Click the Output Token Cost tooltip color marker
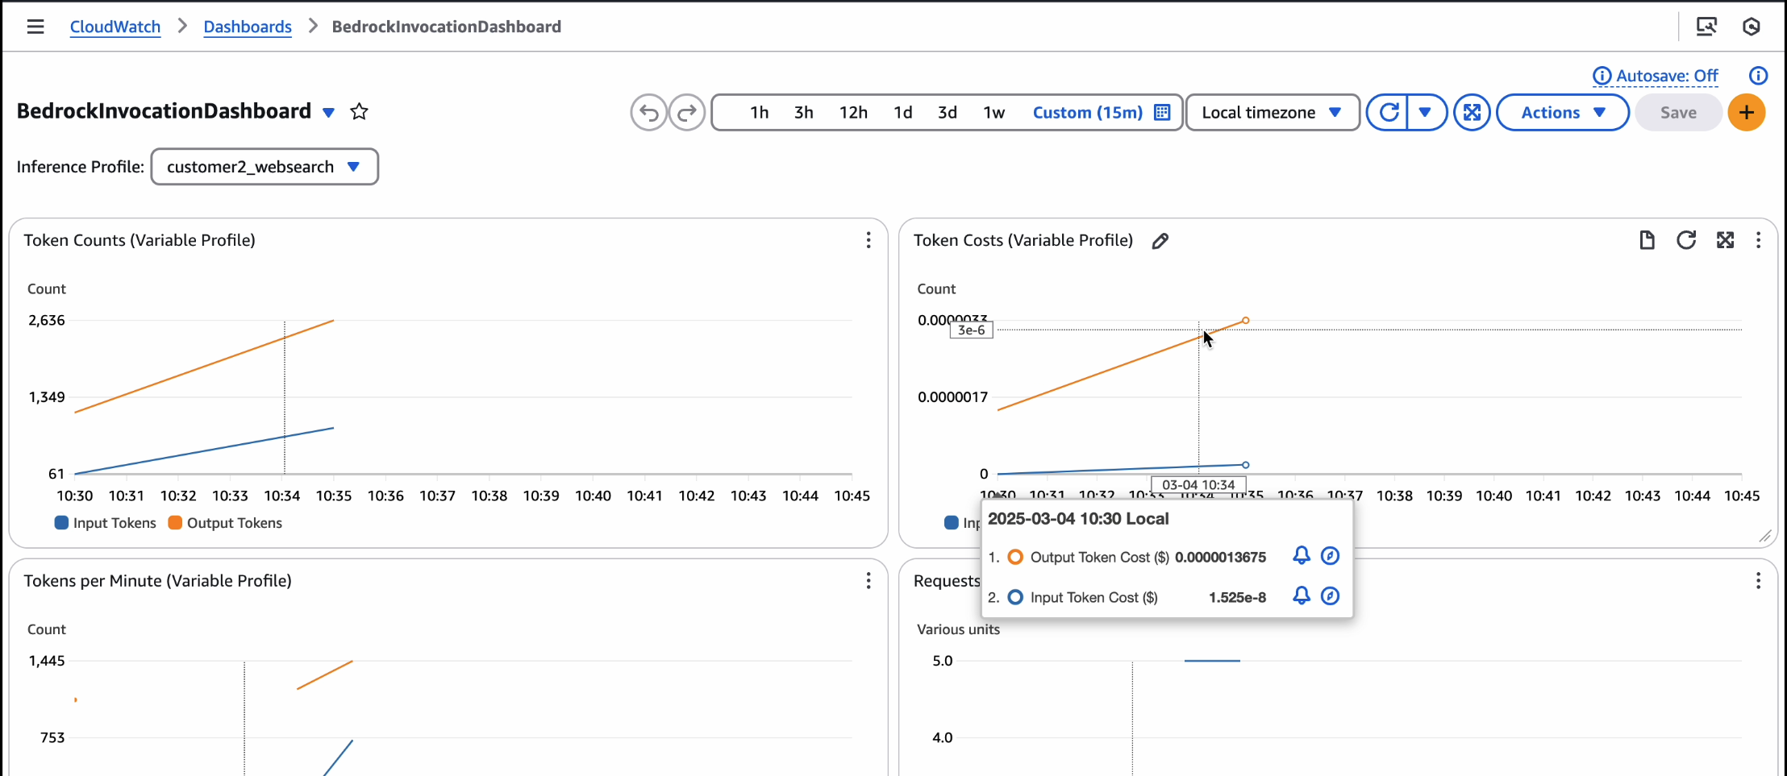Screen dimensions: 1787x776 pyautogui.click(x=1015, y=557)
